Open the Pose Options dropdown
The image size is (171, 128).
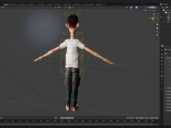click(154, 10)
